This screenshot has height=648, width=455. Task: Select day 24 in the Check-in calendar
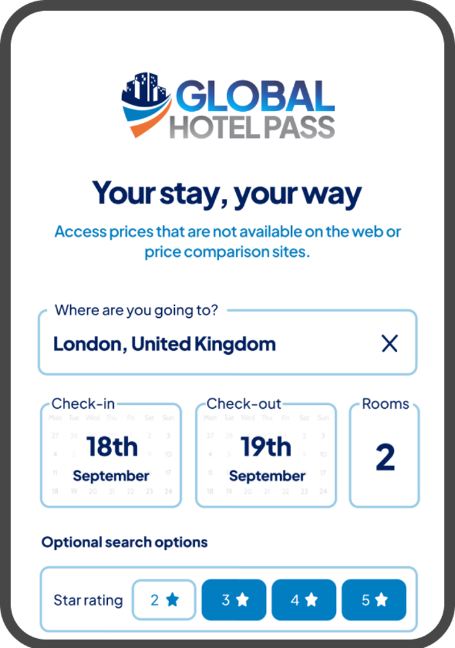point(168,491)
